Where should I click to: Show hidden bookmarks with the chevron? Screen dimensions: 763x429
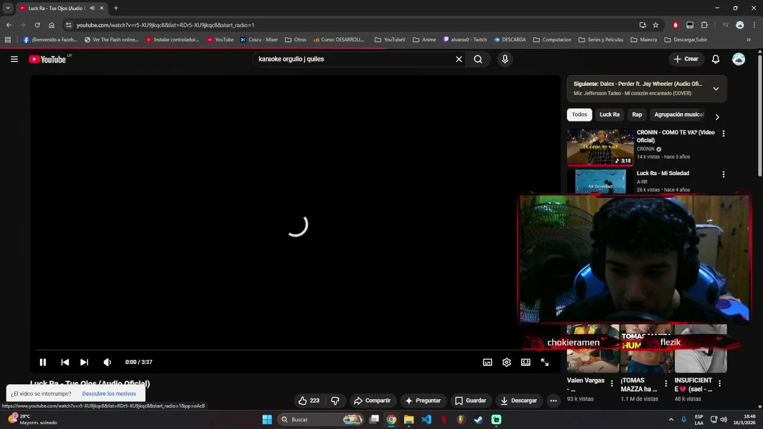[x=749, y=40]
